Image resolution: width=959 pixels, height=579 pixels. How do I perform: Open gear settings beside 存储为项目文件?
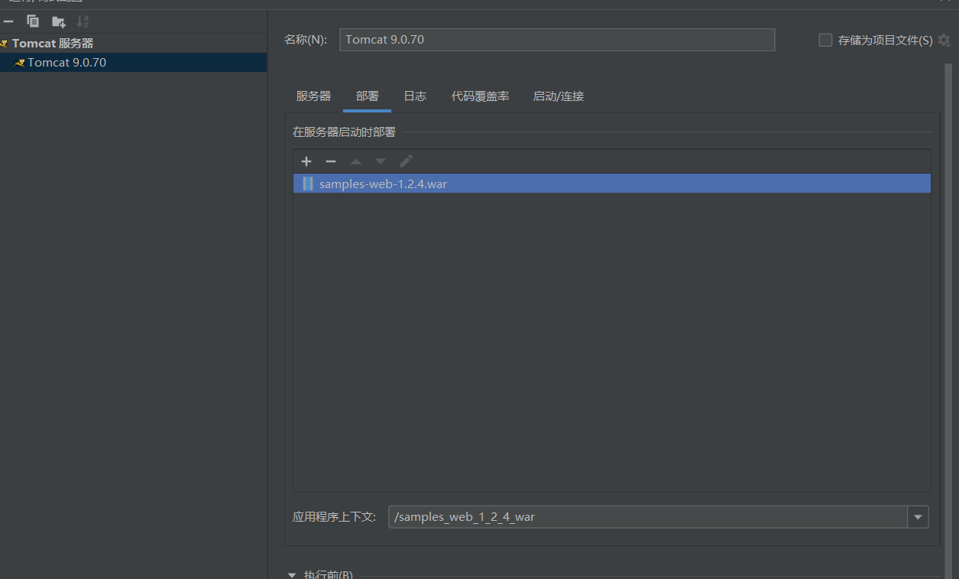click(x=944, y=41)
